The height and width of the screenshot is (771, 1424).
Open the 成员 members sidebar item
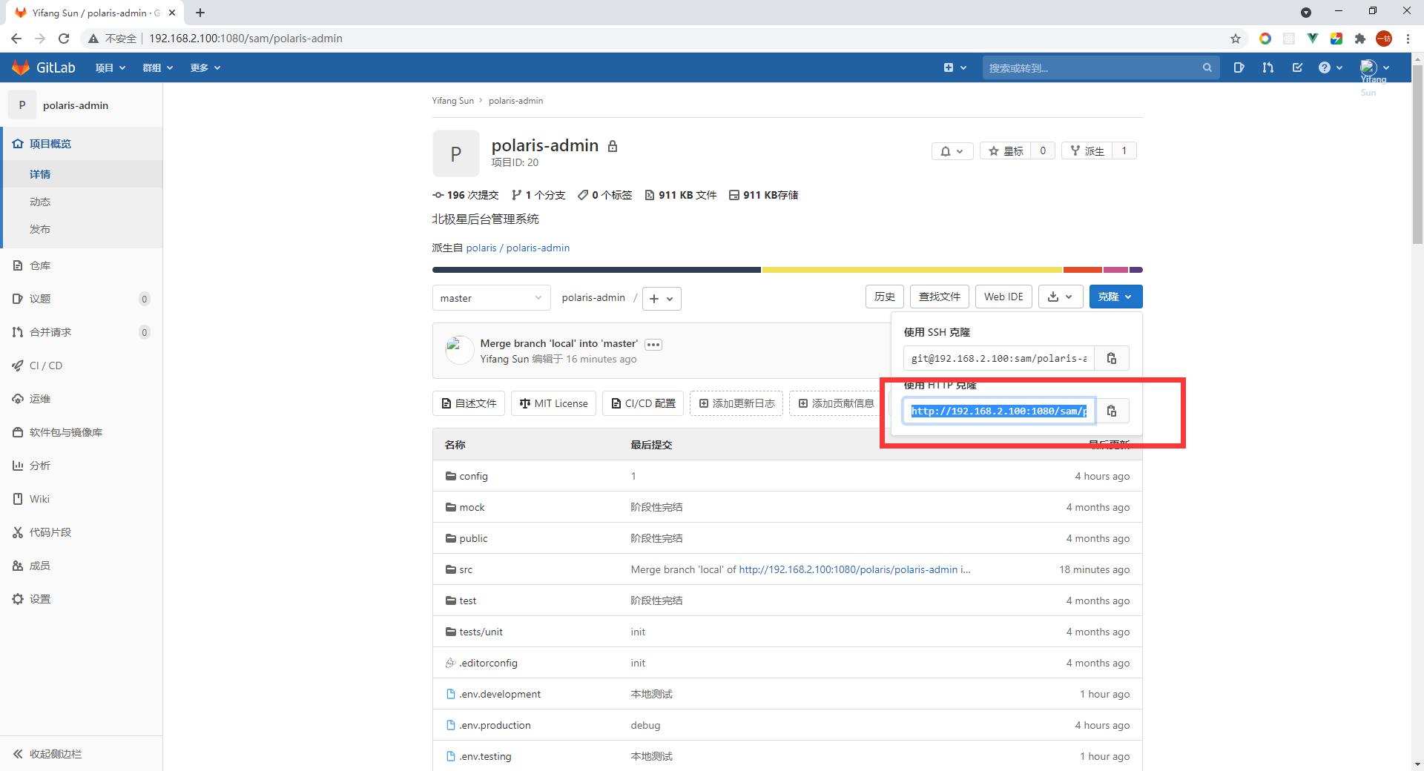[82, 566]
